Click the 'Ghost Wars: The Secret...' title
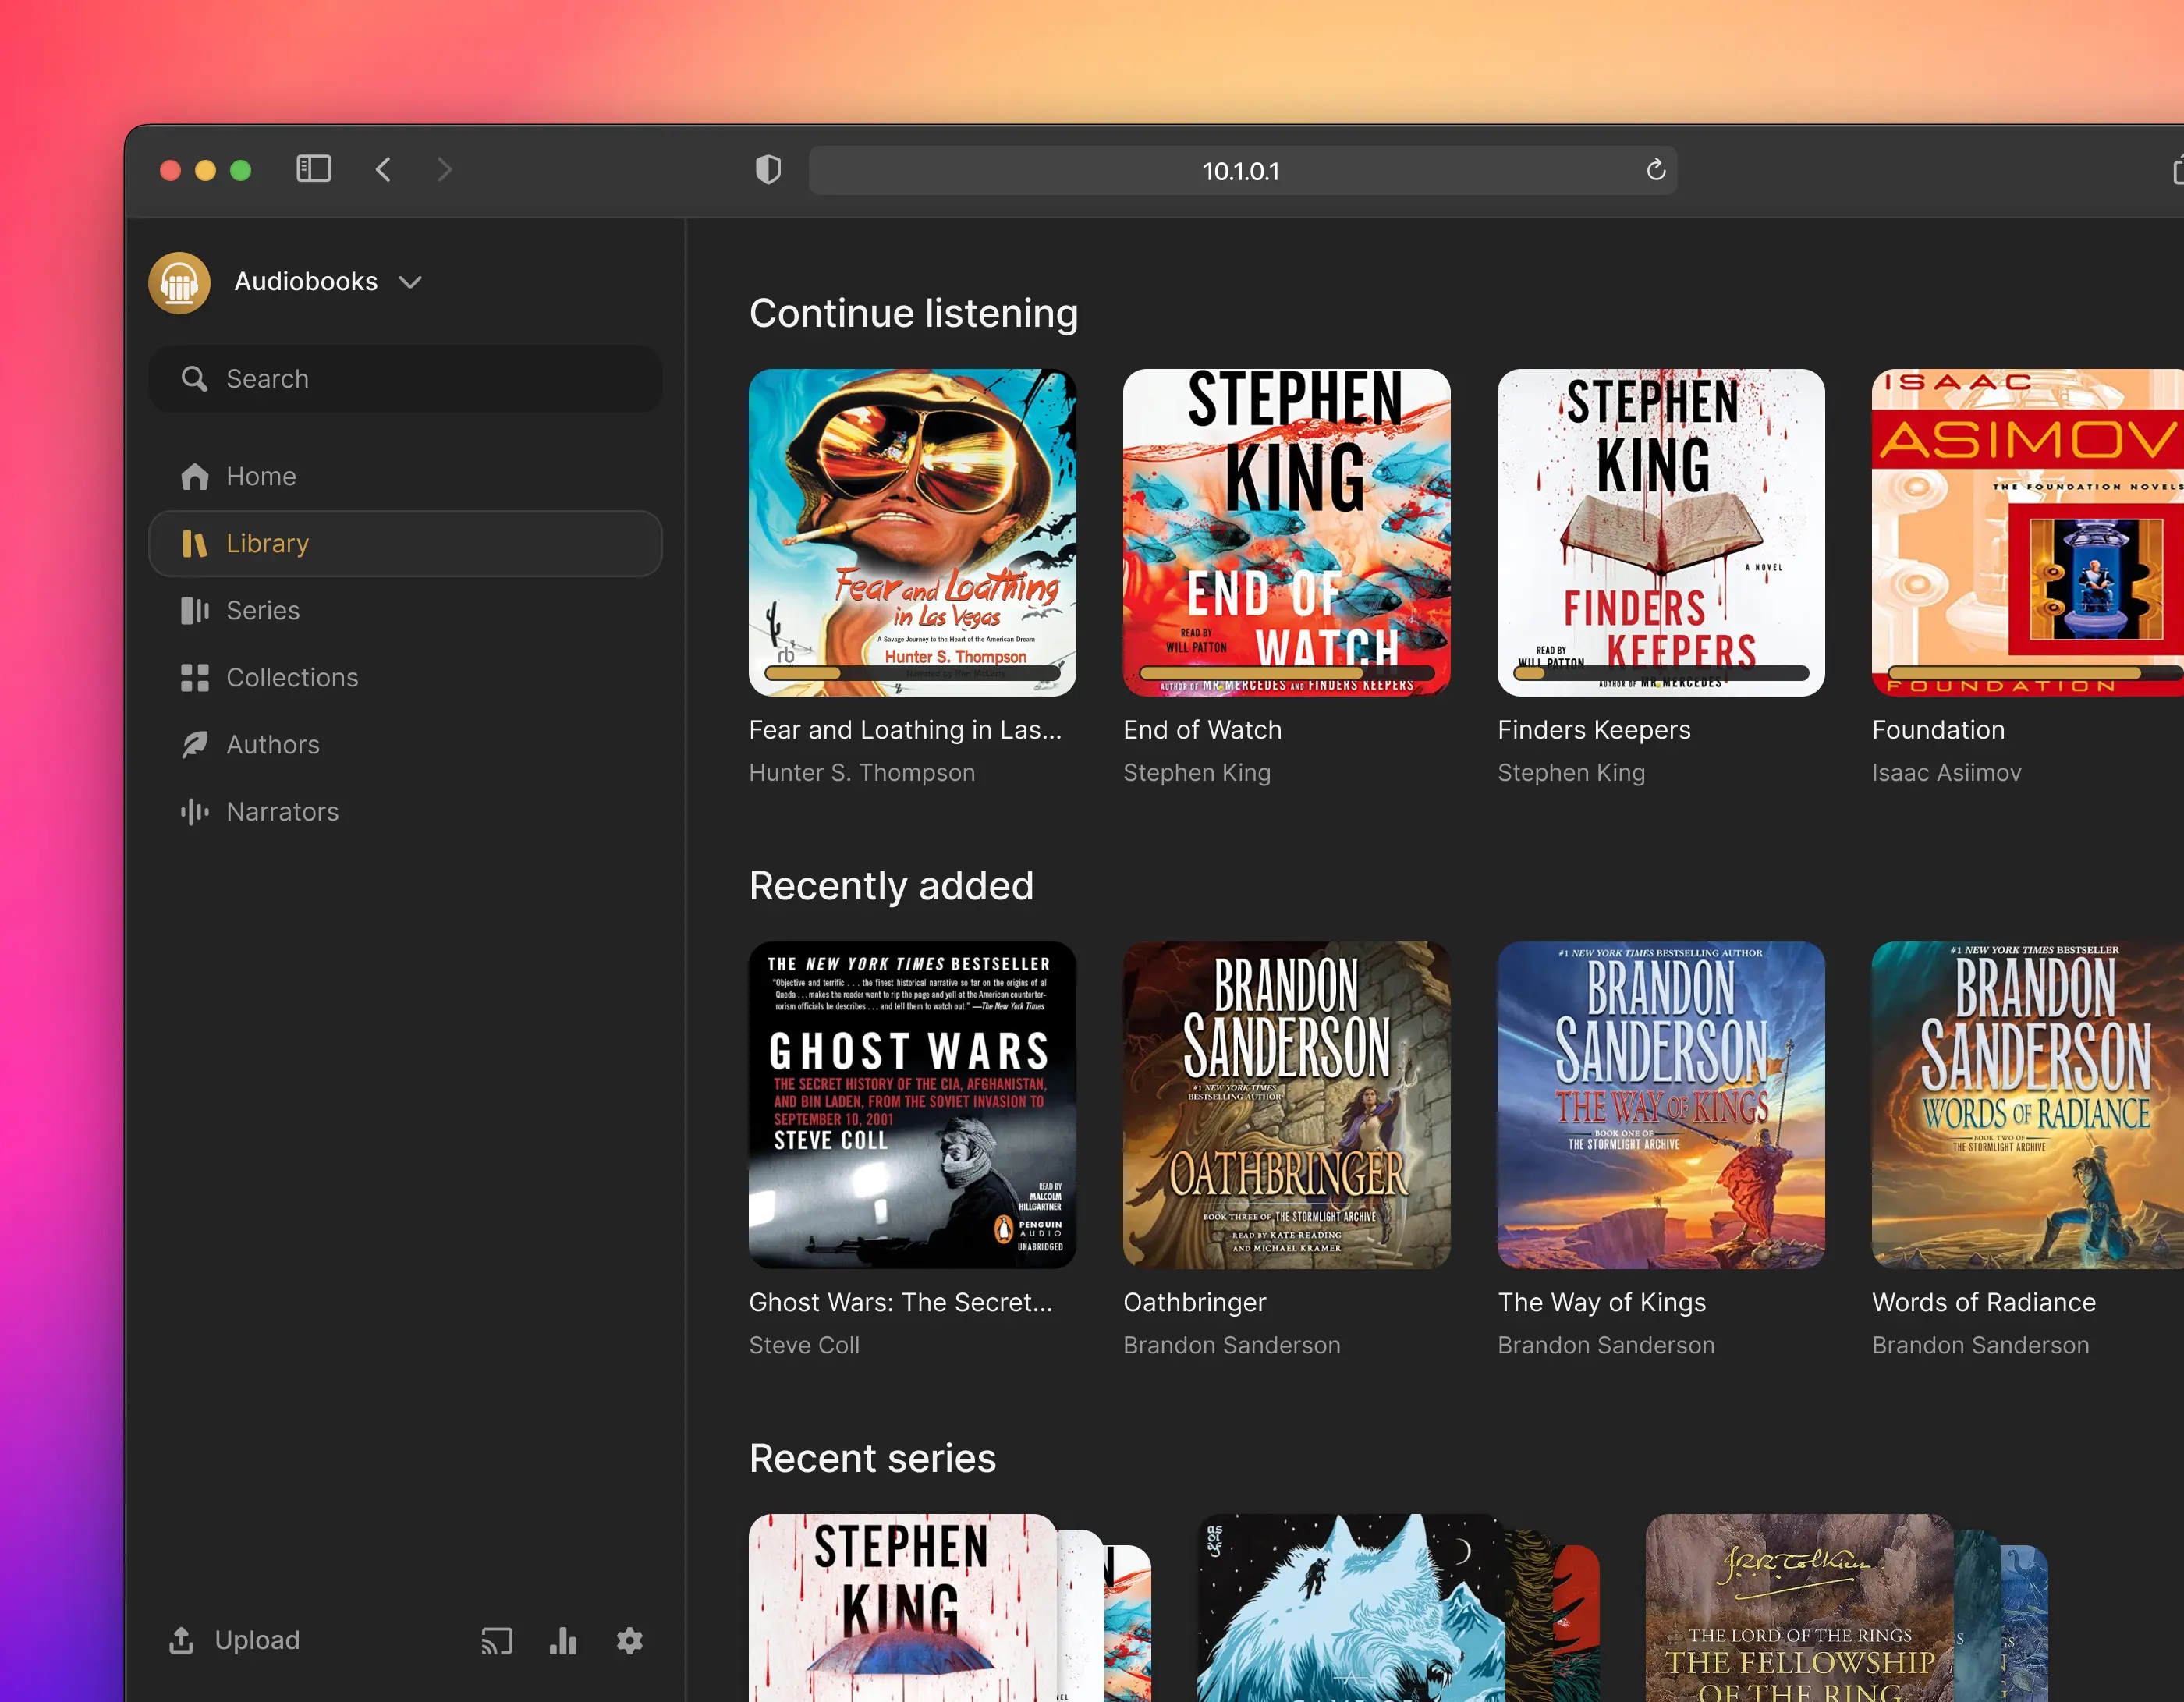Viewport: 2184px width, 1702px height. click(900, 1302)
